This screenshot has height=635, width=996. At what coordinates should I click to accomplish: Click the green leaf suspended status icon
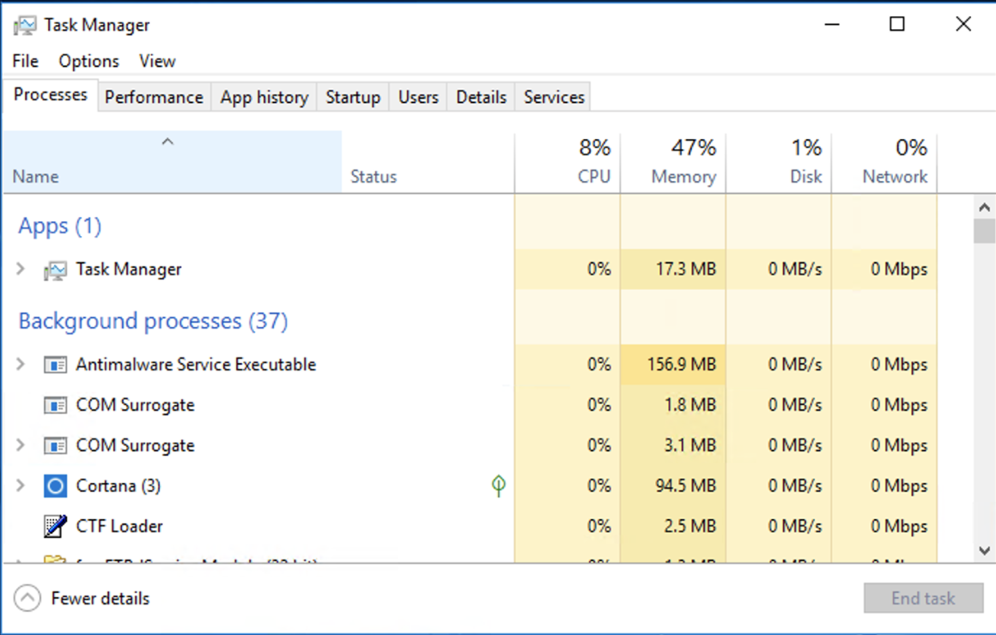click(x=497, y=486)
